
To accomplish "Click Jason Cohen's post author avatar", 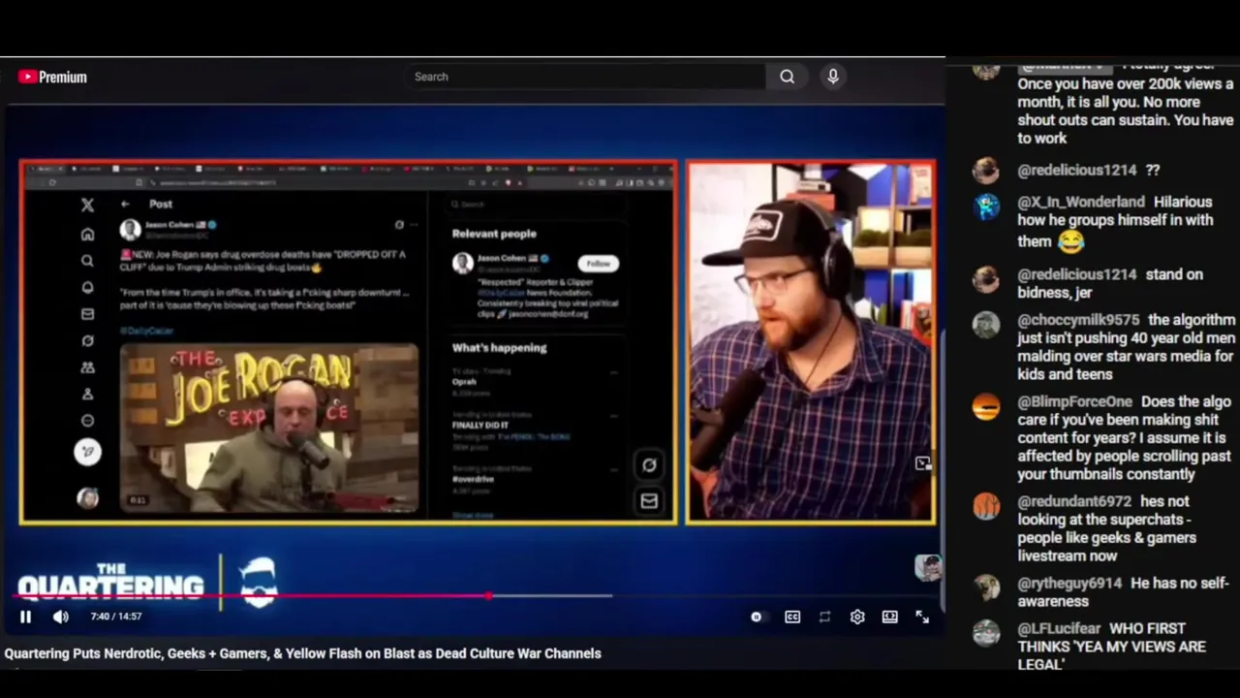I will click(130, 230).
